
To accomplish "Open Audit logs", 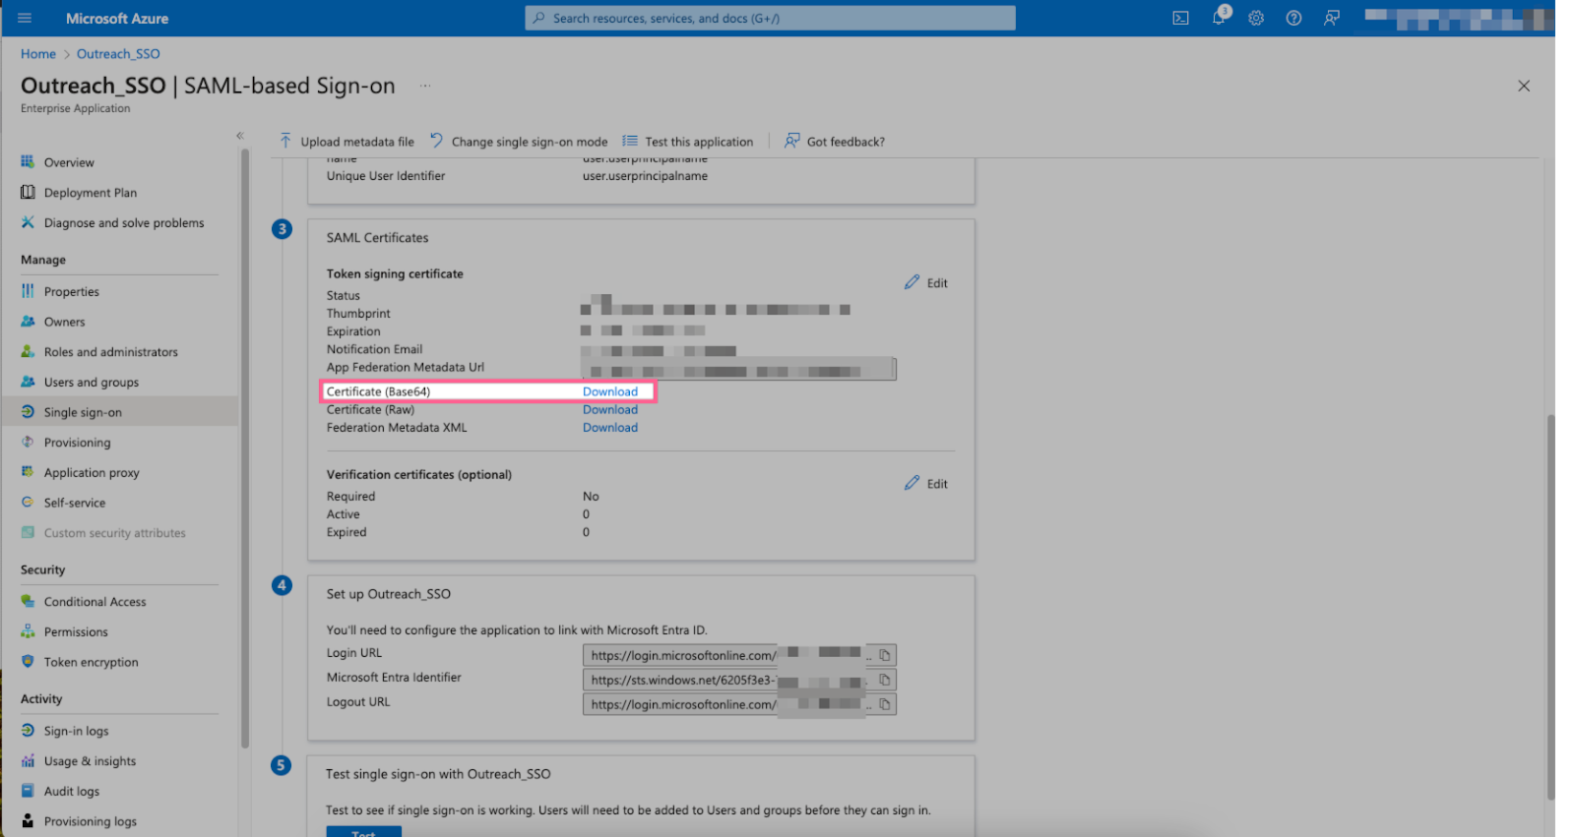I will (72, 792).
